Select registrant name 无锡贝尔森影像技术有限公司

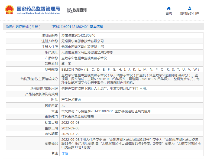click(x=82, y=41)
